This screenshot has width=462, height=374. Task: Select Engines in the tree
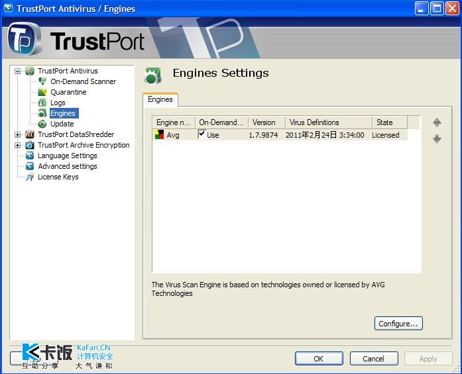pyautogui.click(x=63, y=113)
